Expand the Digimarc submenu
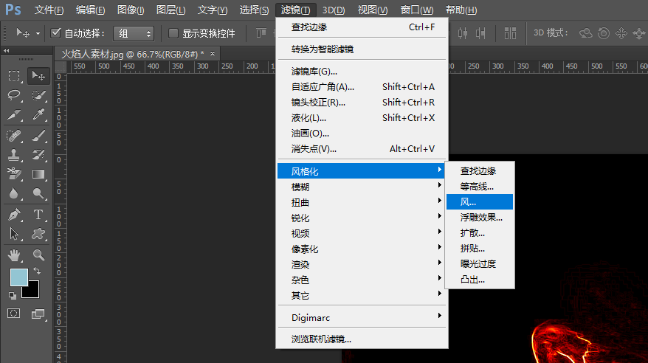 (x=362, y=317)
